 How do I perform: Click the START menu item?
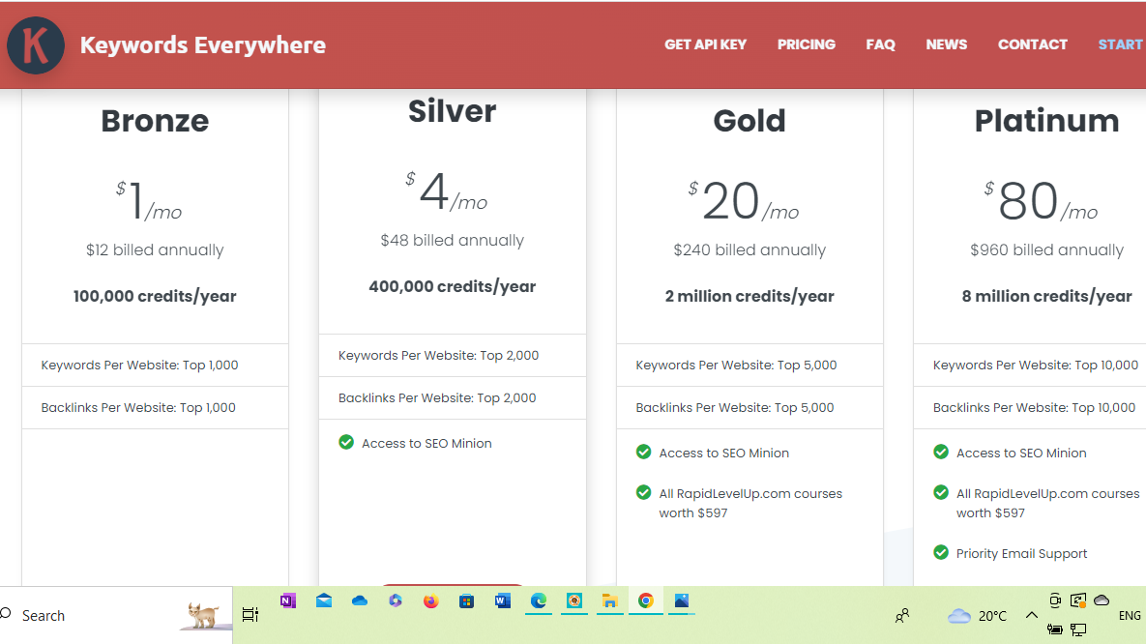[x=1121, y=44]
